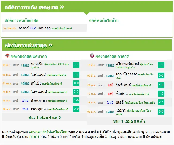The image size is (174, 145).
Task: Click opponent name ตูนิเซีย
Action: pyautogui.click(x=36, y=83)
